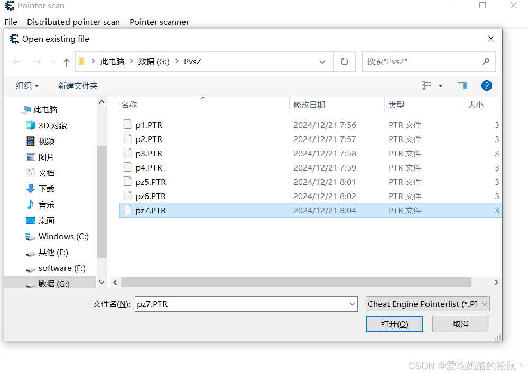Click 新建文件夹 button
528x375 pixels.
pyautogui.click(x=78, y=86)
